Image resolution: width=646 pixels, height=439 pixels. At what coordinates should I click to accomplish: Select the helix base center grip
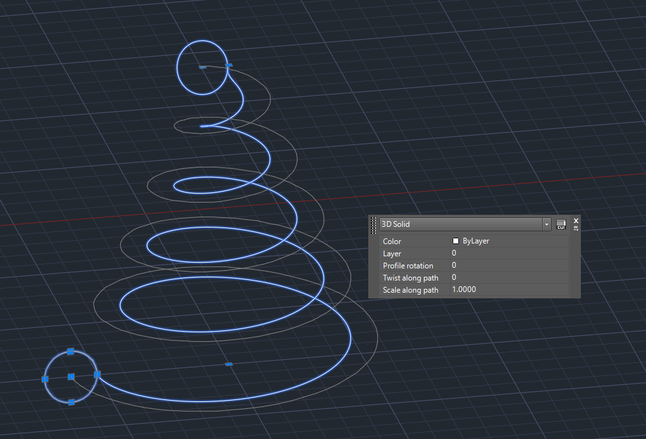(x=229, y=364)
